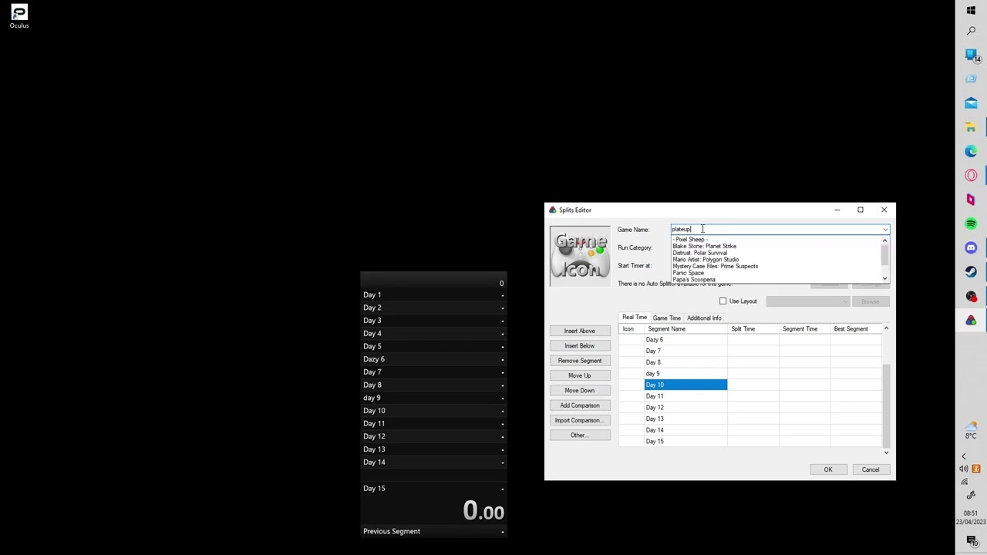The height and width of the screenshot is (555, 987).
Task: Click the Remove Segment button
Action: tap(579, 361)
